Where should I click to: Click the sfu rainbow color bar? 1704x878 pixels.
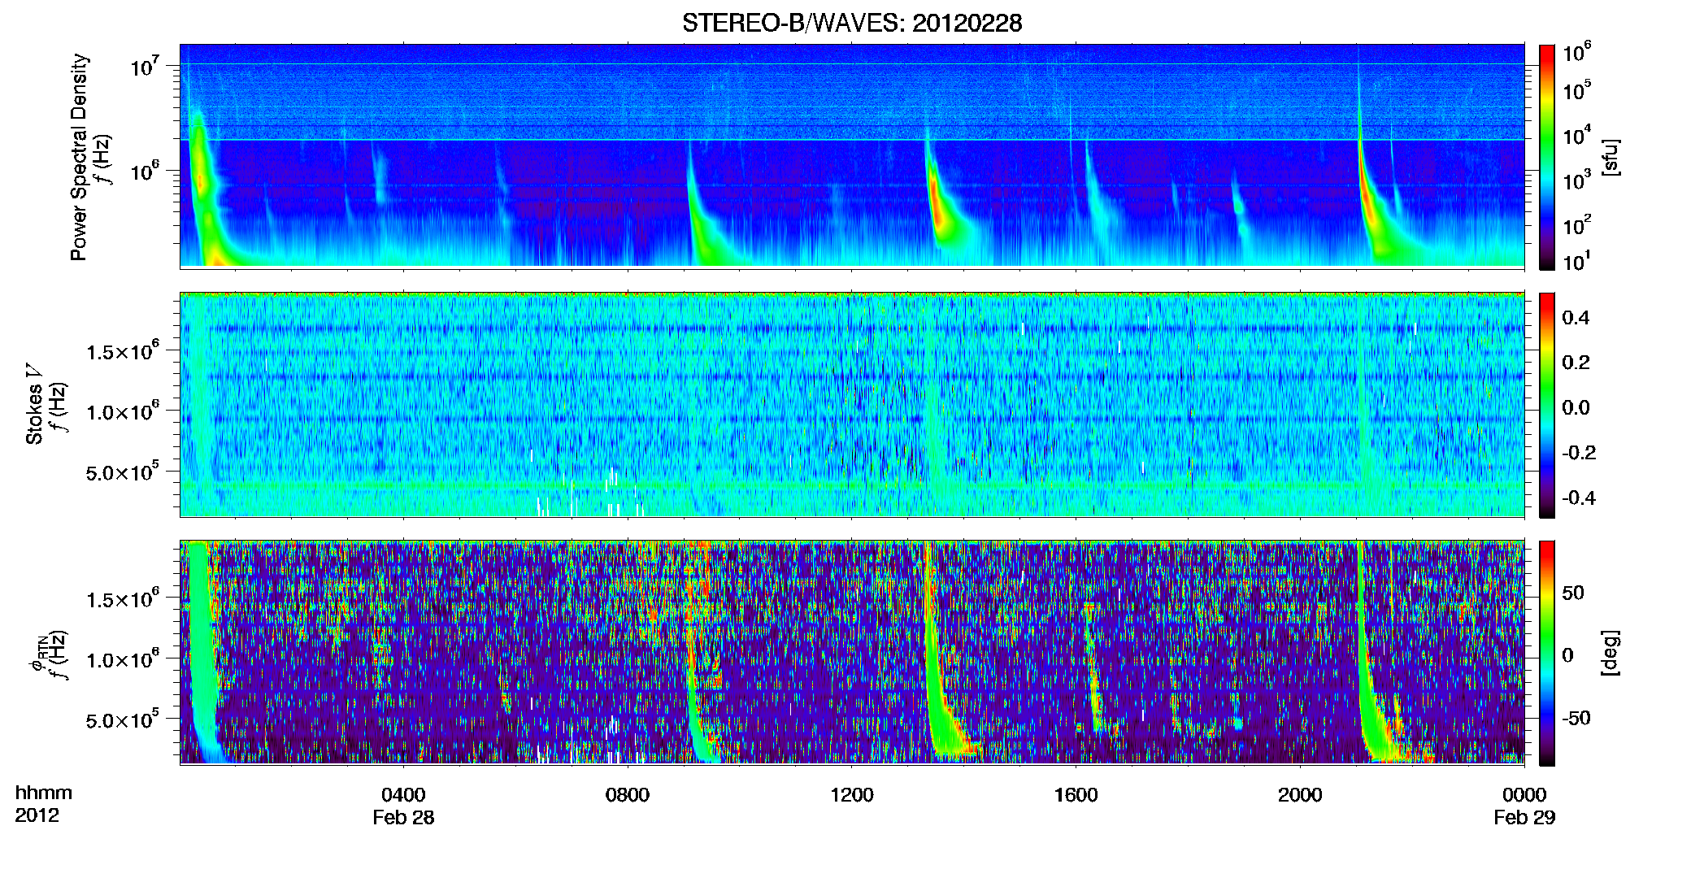(1547, 157)
